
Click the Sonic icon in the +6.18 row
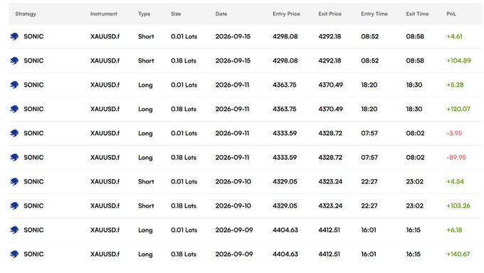pos(14,230)
